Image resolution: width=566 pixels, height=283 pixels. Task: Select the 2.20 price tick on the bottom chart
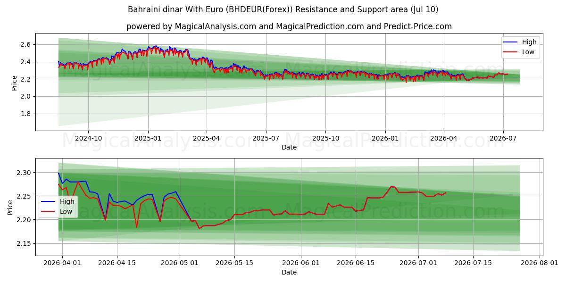(x=25, y=220)
